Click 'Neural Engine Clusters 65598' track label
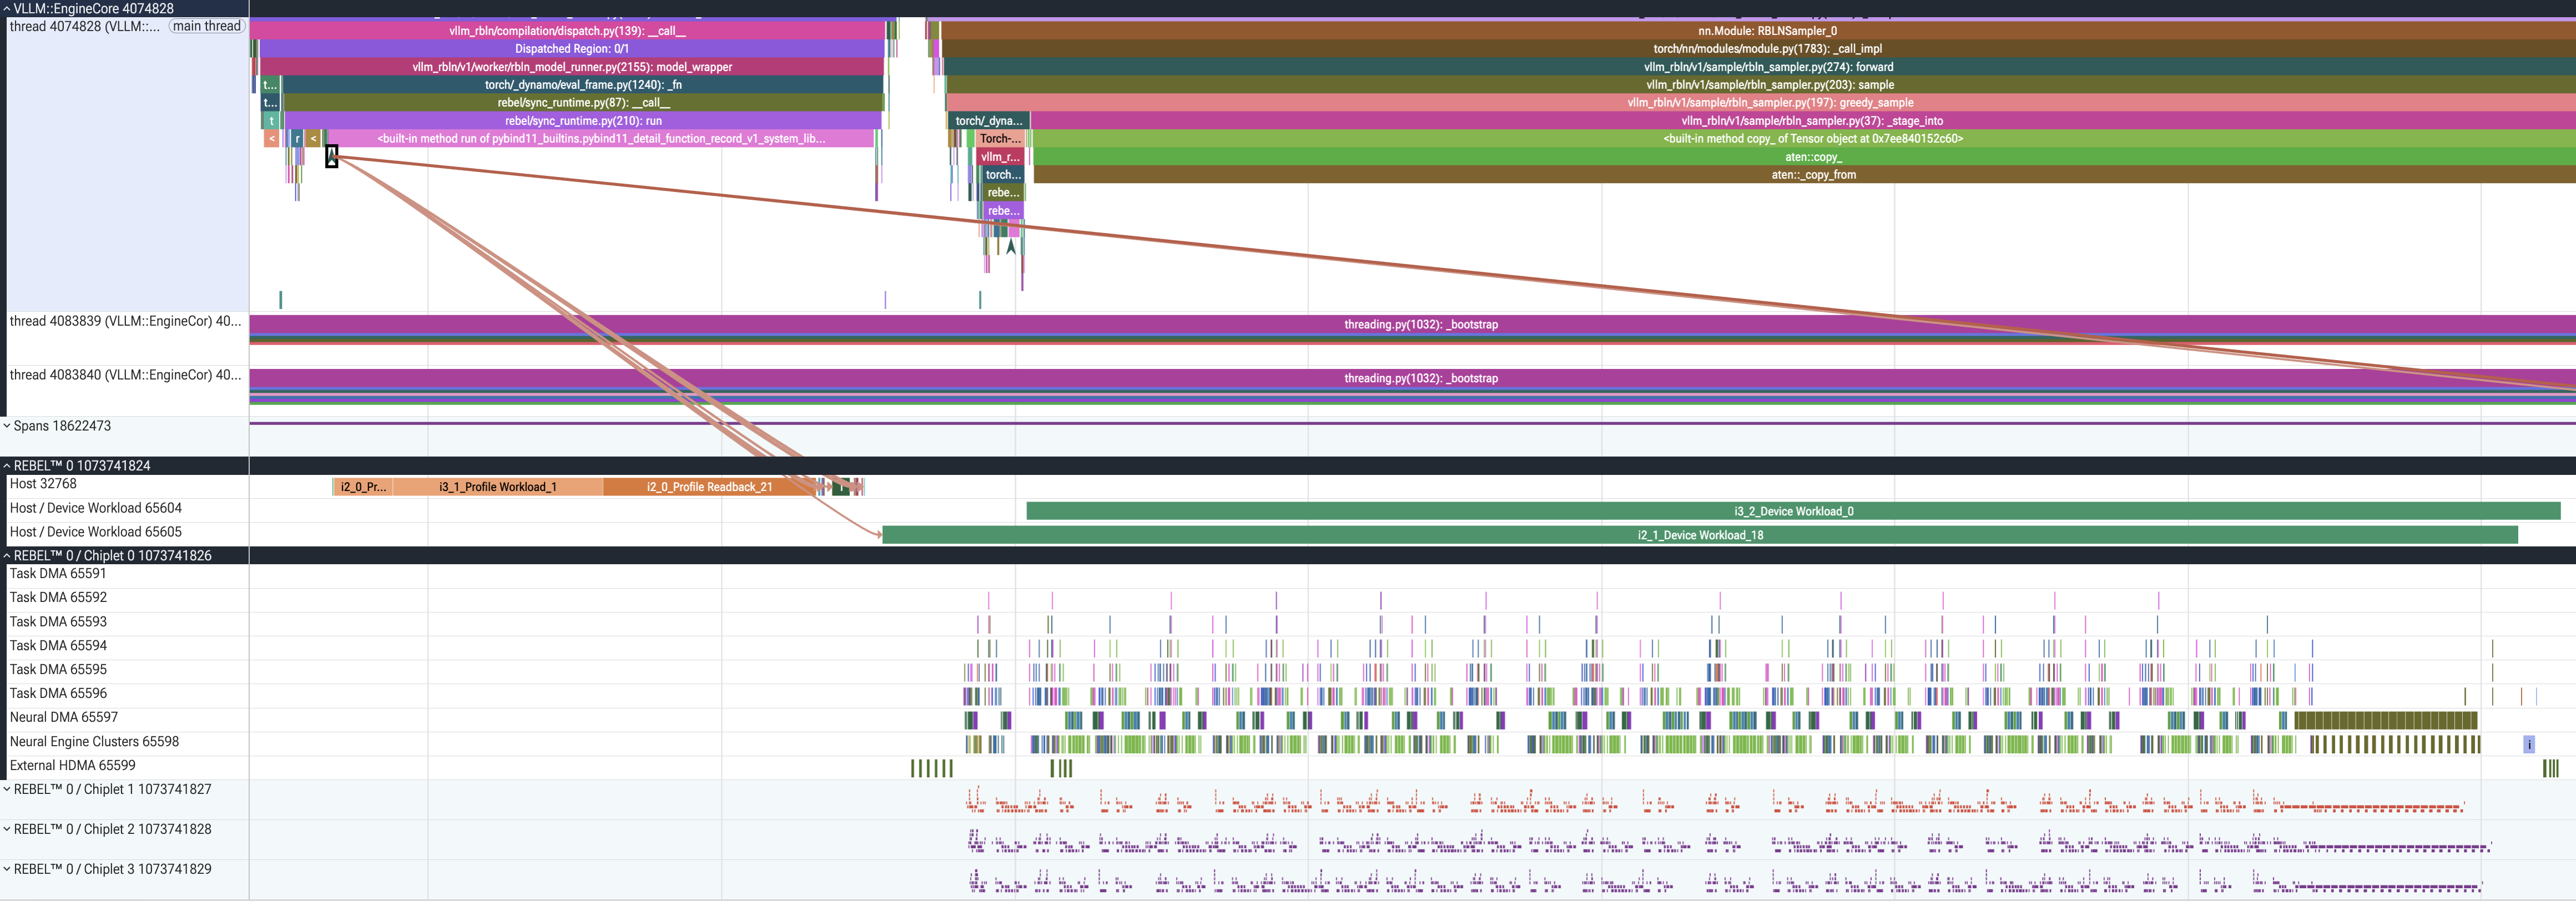The width and height of the screenshot is (2576, 901). [94, 742]
